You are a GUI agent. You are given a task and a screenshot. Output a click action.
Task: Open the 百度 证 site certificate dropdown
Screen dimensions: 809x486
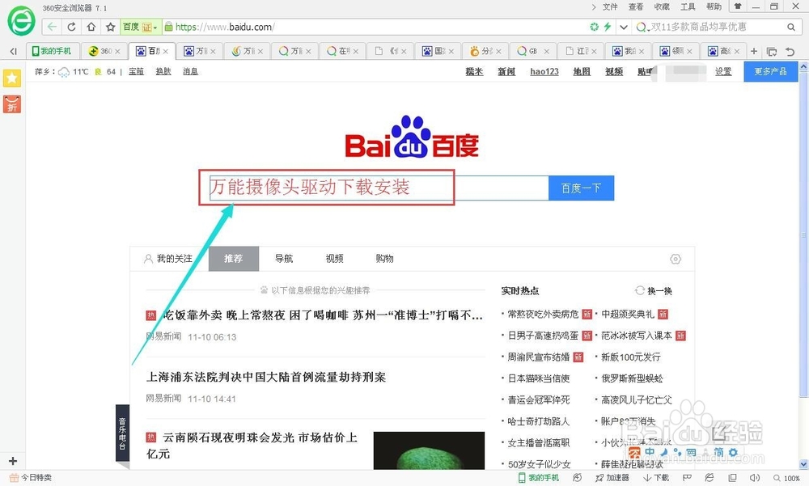[140, 27]
